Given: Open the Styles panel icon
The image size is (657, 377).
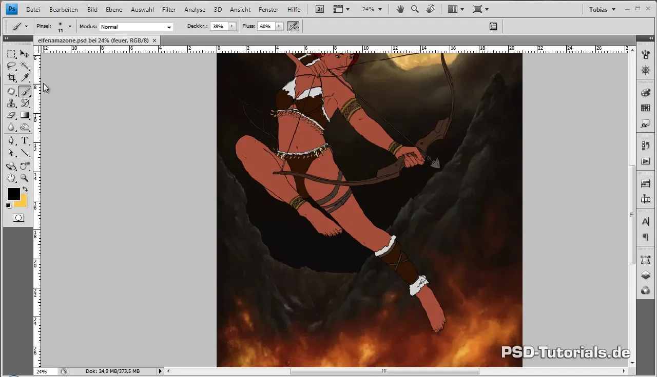Looking at the screenshot, I should [646, 124].
